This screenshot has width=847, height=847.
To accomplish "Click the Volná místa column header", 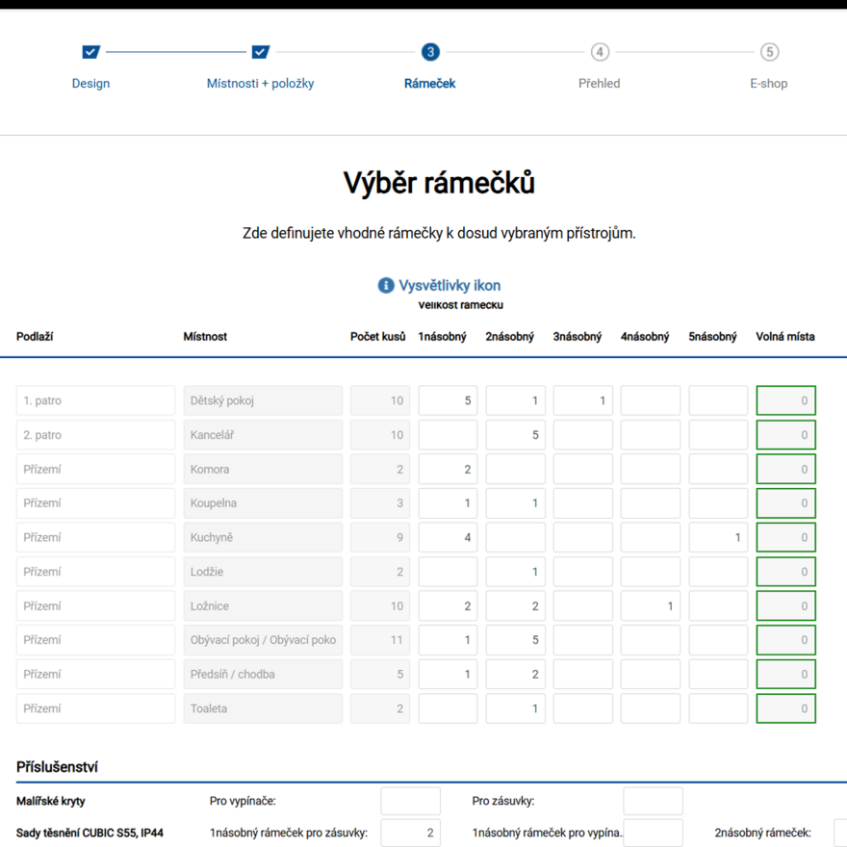I will click(x=785, y=337).
